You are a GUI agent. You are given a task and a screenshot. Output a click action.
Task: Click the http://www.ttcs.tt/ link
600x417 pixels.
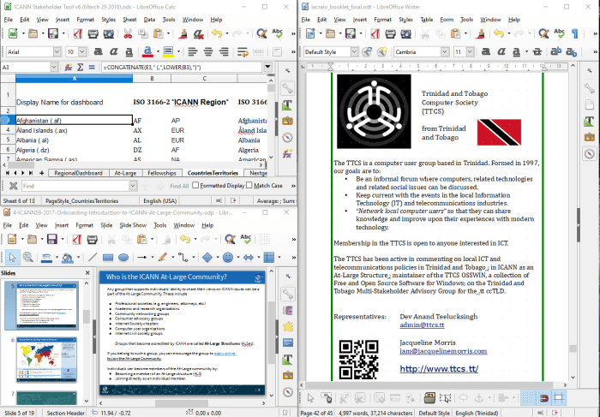pyautogui.click(x=438, y=369)
